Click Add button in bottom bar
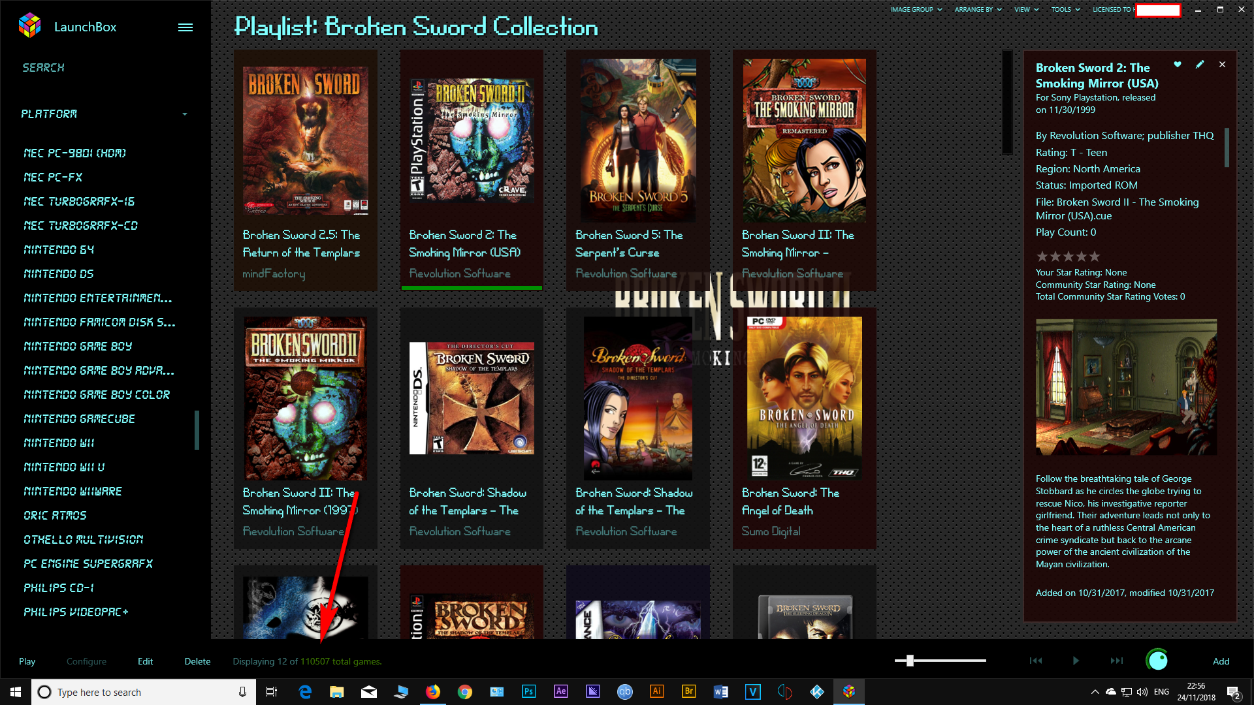This screenshot has height=705, width=1254. tap(1221, 661)
